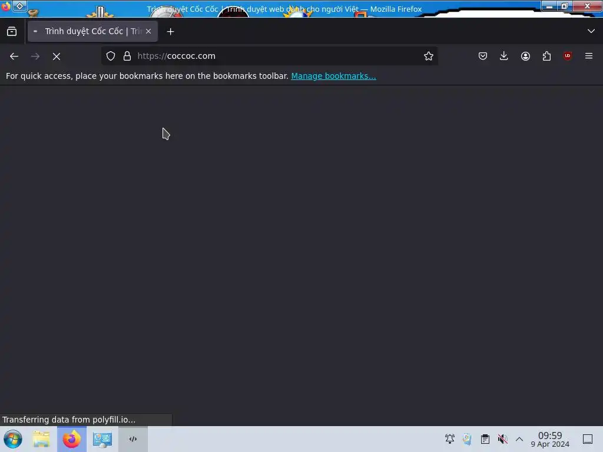Open Firefox account menu
The image size is (603, 452).
pyautogui.click(x=525, y=56)
